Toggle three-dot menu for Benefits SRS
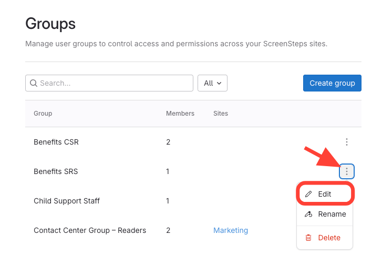Viewport: 372px width, 255px height. [x=346, y=171]
